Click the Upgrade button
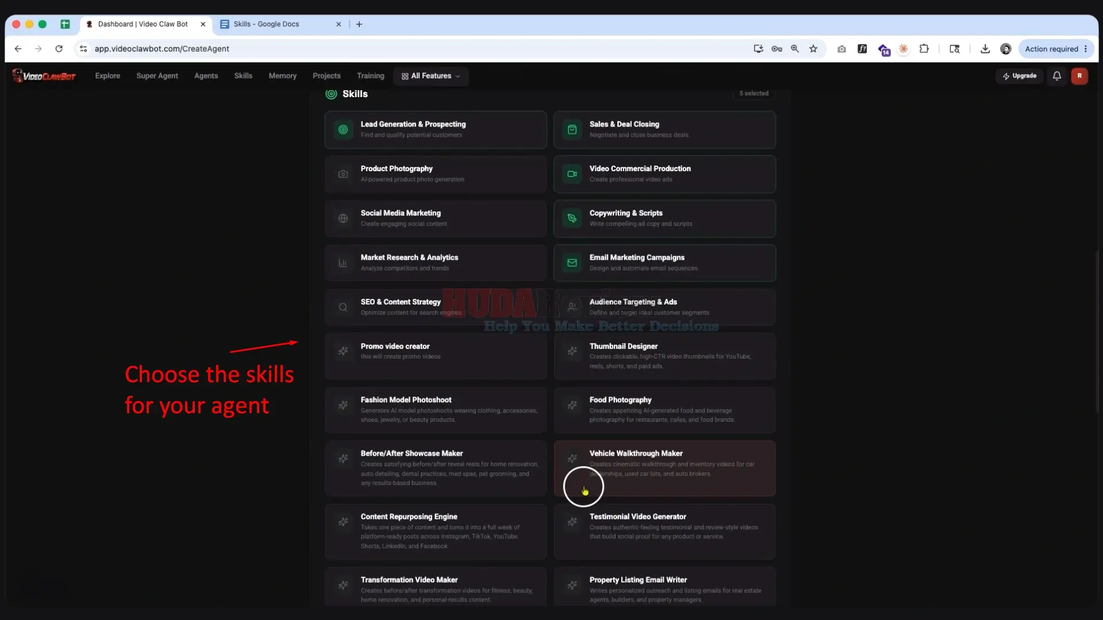 1020,76
